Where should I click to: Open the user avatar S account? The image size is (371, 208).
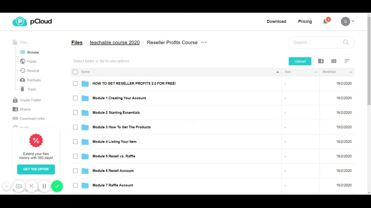point(345,21)
